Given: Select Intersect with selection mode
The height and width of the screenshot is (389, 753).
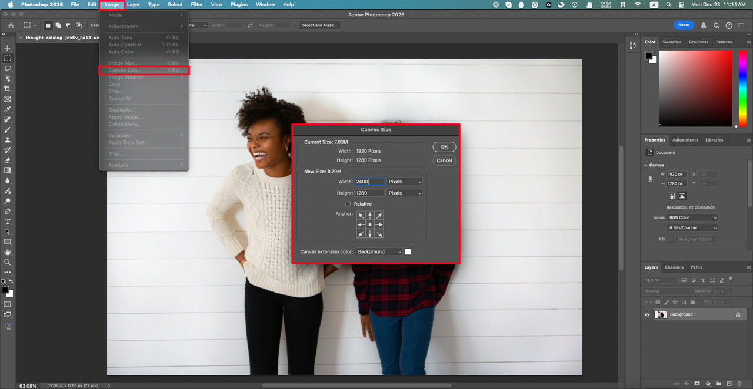Looking at the screenshot, I should [79, 25].
